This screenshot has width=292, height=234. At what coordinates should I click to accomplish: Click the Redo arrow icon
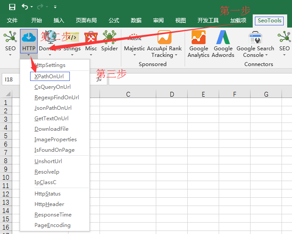(x=40, y=7)
